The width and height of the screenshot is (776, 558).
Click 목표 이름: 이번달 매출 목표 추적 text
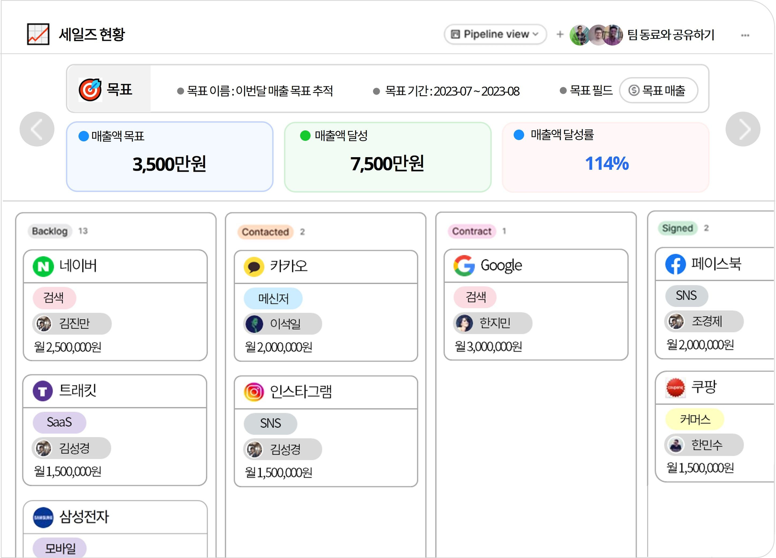pos(260,91)
